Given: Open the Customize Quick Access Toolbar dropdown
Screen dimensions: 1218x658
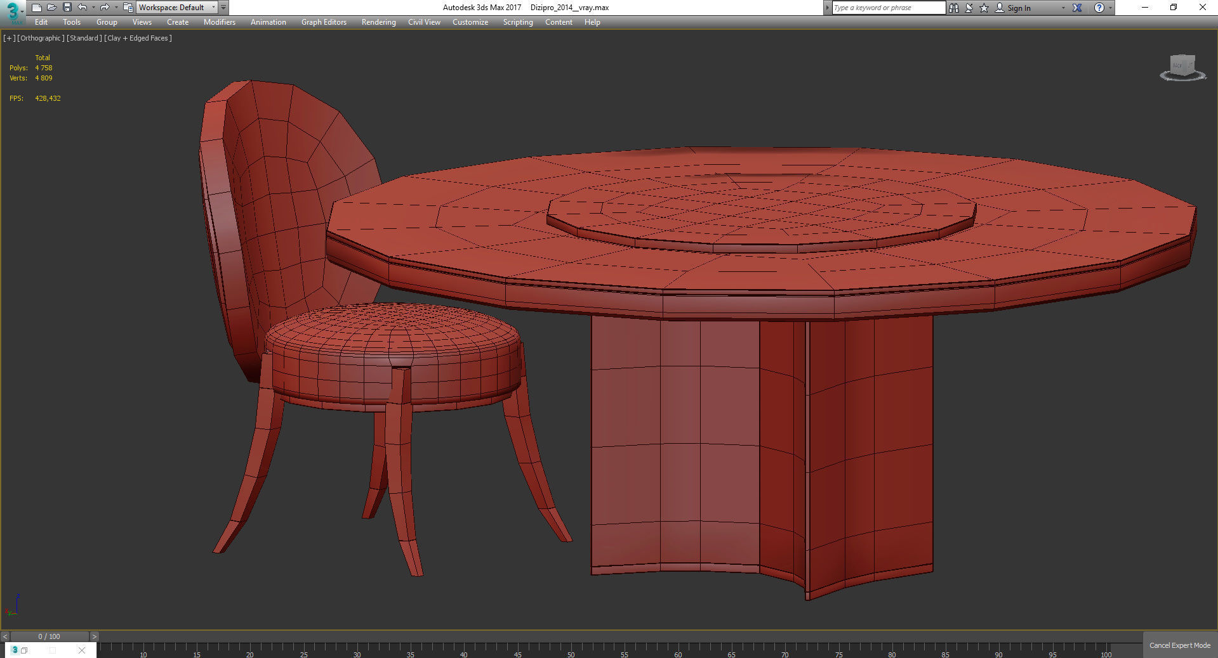Looking at the screenshot, I should click(223, 8).
